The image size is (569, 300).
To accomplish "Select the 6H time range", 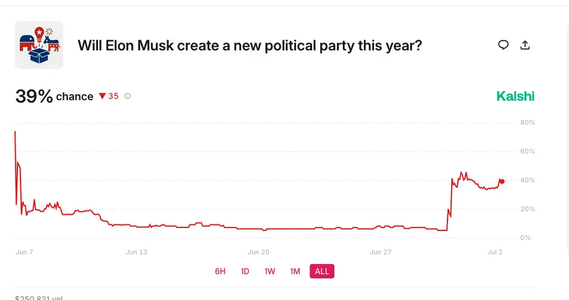I will (220, 271).
